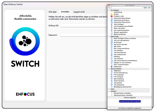155x111 pixels.
Task: Select the red Problem-Jobs folder icon
Action: click(112, 16)
